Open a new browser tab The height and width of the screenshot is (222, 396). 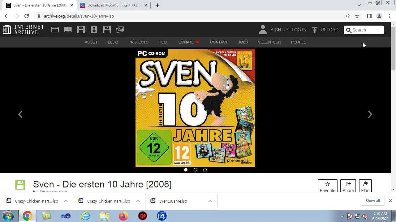(157, 5)
